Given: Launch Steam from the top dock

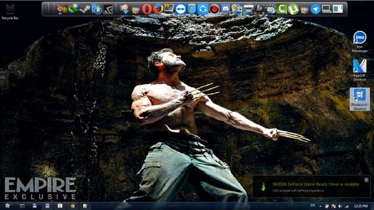Looking at the screenshot, I should pyautogui.click(x=85, y=9).
